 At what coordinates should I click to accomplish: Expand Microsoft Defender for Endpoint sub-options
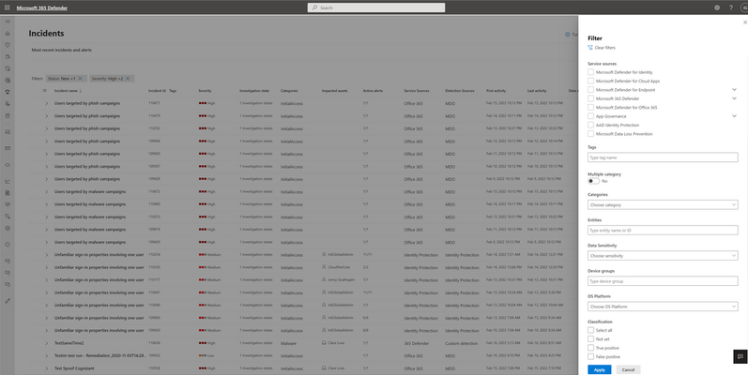point(734,90)
